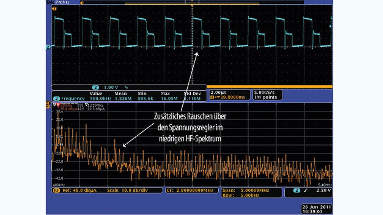383x215 pixels.
Task: Click the CF: 2.90000000MHz center frequency readout
Action: (x=191, y=190)
